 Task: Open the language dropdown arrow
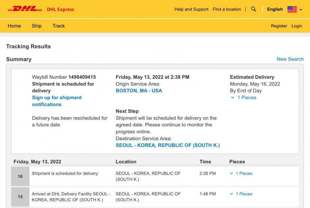tap(301, 10)
